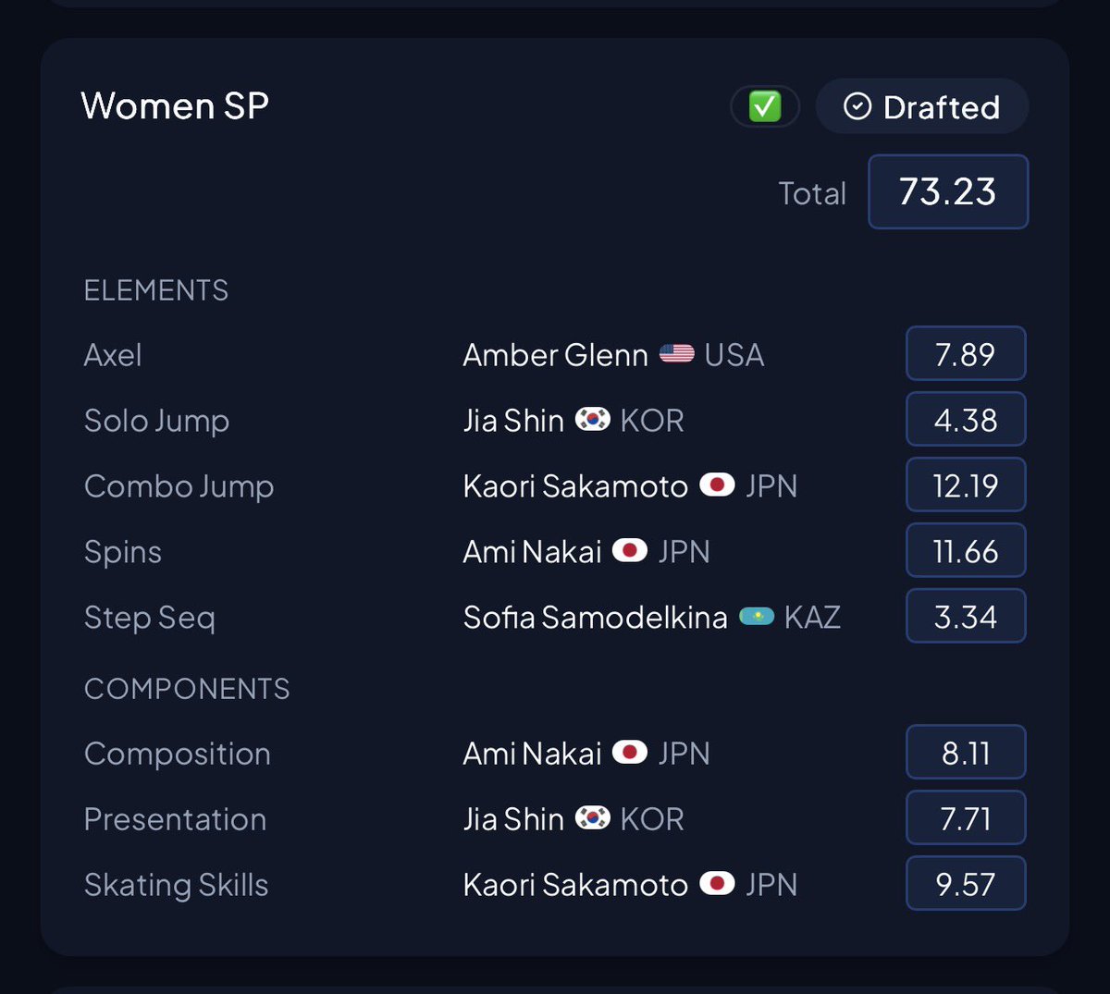Image resolution: width=1110 pixels, height=994 pixels.
Task: Click the Korean flag in Solo Jump row
Action: click(x=593, y=420)
